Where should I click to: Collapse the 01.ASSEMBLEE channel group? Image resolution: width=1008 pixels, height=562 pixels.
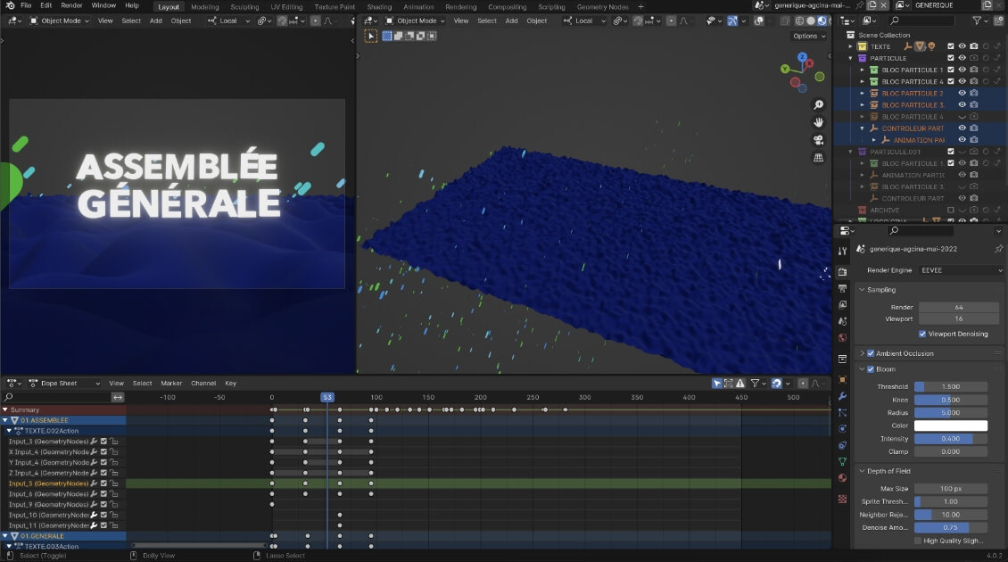coord(5,420)
